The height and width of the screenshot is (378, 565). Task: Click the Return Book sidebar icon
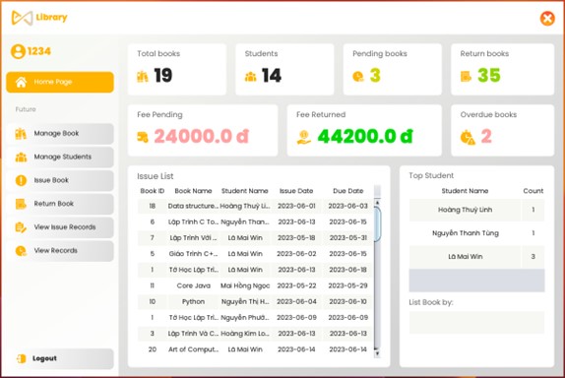point(21,204)
